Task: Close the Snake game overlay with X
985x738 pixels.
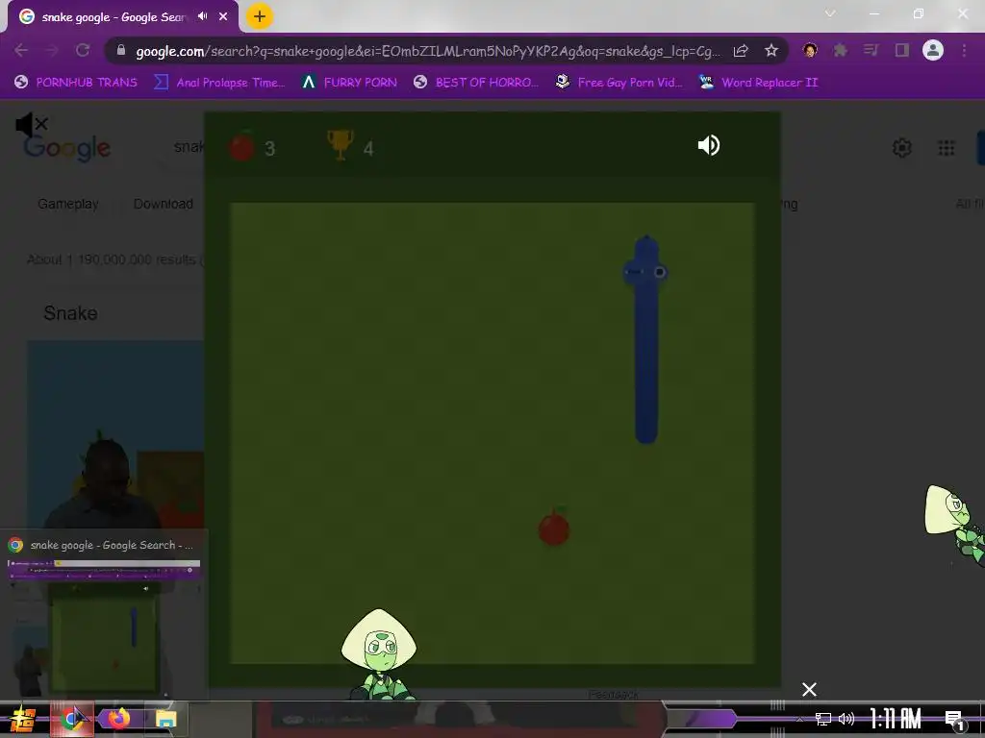Action: click(809, 690)
